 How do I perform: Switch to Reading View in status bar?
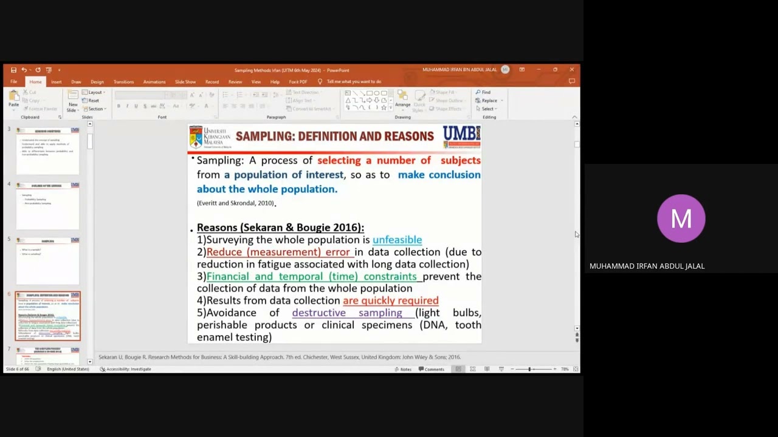click(487, 369)
